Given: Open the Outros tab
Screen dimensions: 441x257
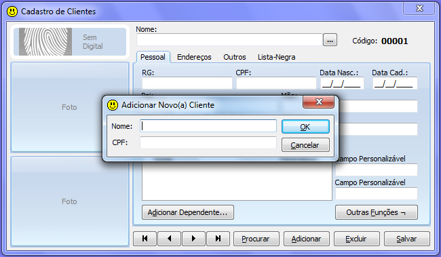Looking at the screenshot, I should [235, 57].
